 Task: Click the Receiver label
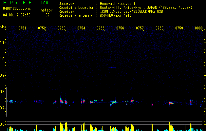(x=66, y=11)
